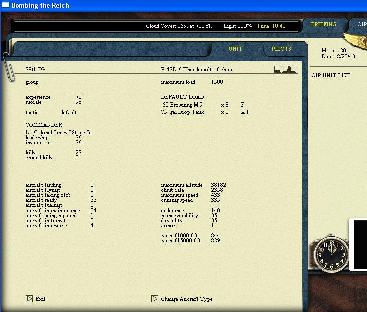Click the climb rate value 2358
The height and width of the screenshot is (312, 367).
coord(217,190)
